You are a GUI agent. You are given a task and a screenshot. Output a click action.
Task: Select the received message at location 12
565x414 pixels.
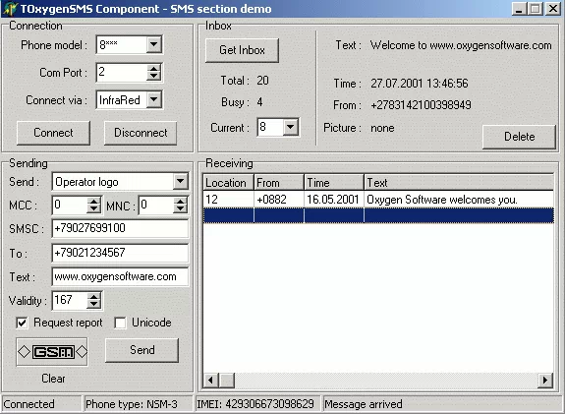click(x=378, y=199)
